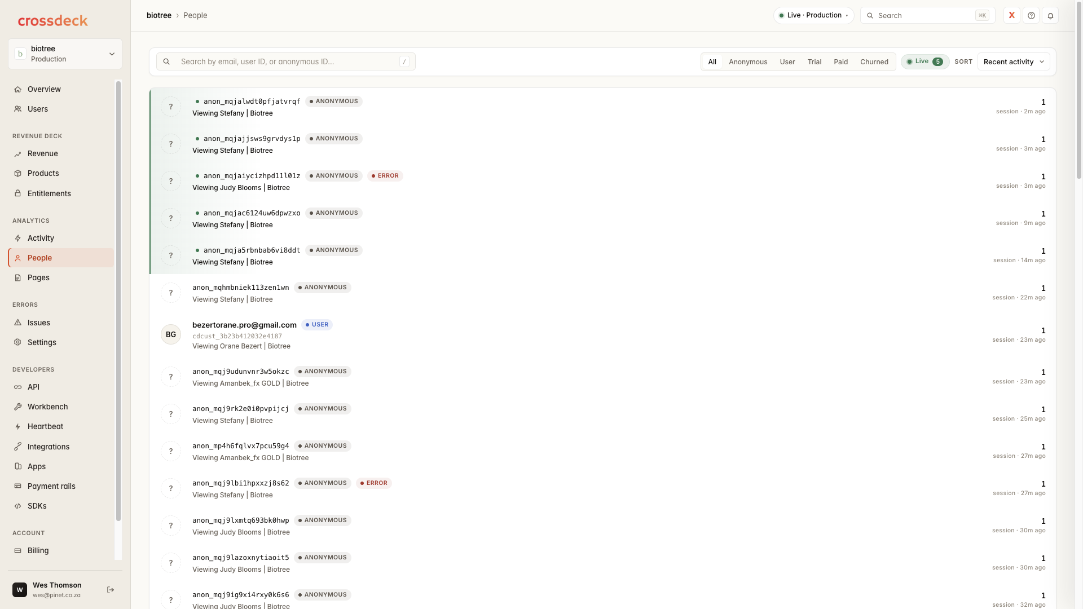Click the Pages document icon
Image resolution: width=1083 pixels, height=609 pixels.
click(18, 277)
